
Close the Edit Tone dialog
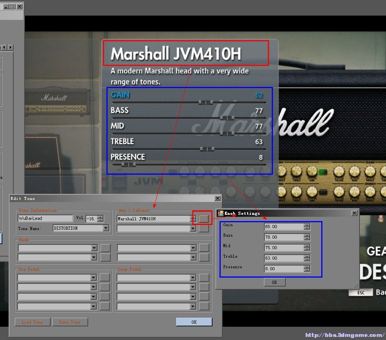[x=218, y=198]
